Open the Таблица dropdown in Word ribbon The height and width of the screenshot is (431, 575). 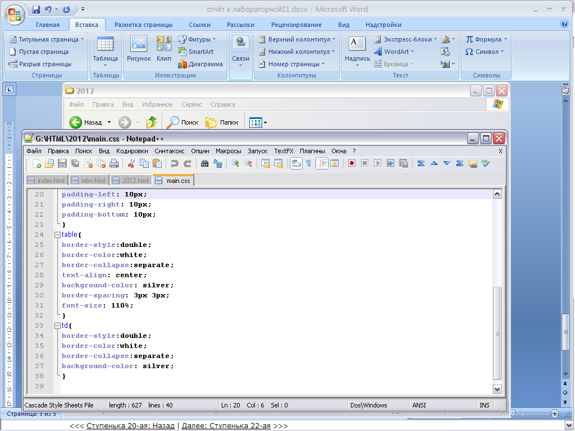(x=105, y=51)
